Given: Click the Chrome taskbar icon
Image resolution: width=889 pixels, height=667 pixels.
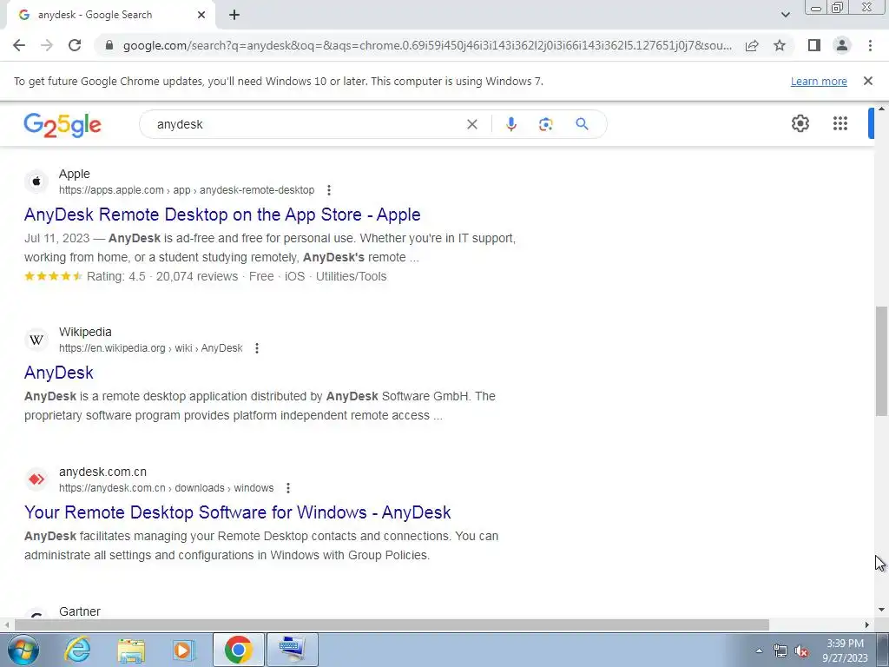Looking at the screenshot, I should 238,650.
